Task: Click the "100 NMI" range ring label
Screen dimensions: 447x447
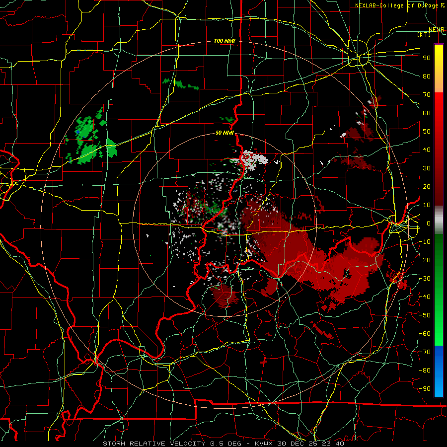Action: tap(224, 41)
